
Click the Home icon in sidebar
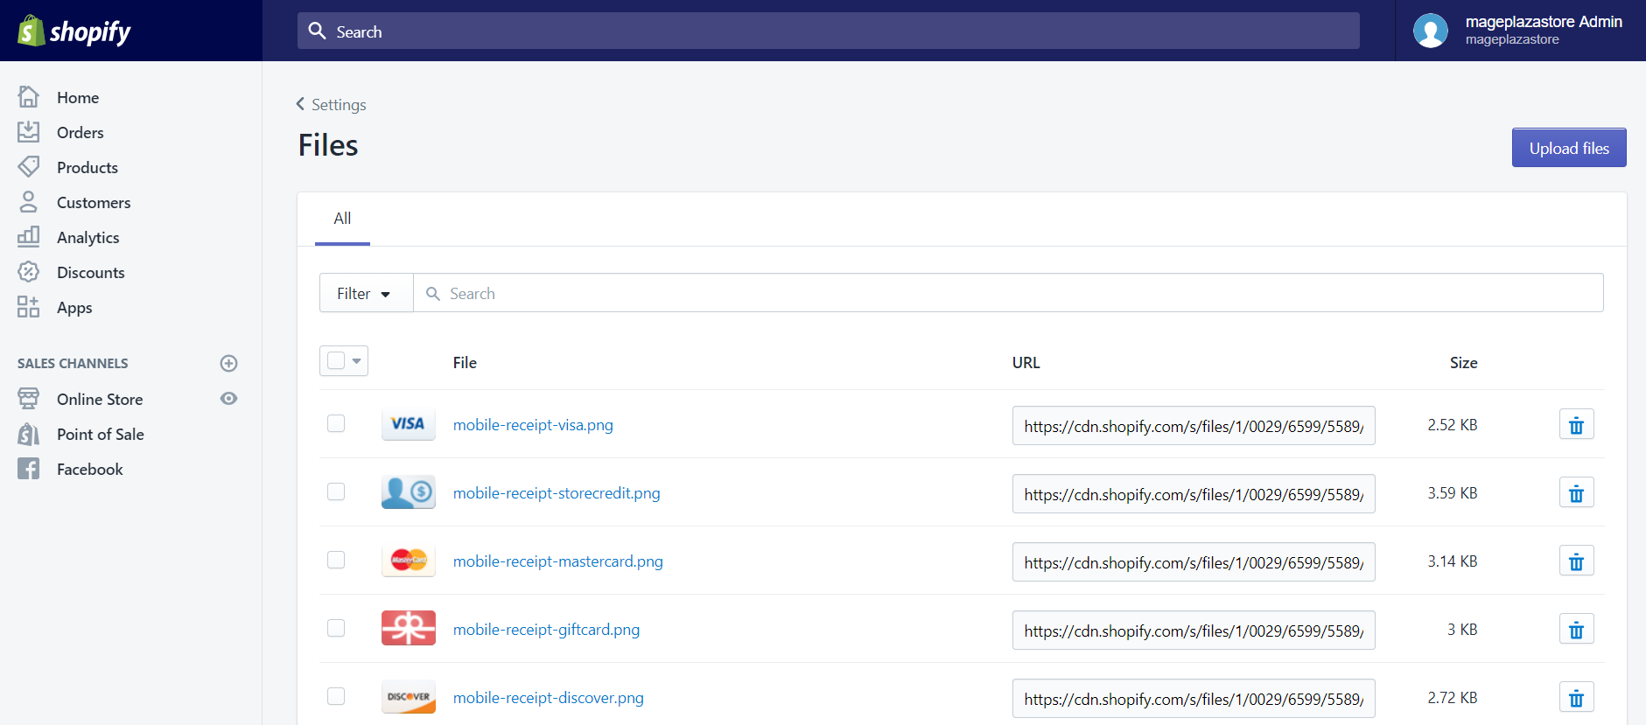[29, 96]
